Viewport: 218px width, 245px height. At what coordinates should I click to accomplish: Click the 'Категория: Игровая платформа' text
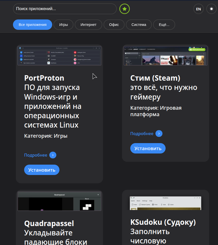[156, 111]
